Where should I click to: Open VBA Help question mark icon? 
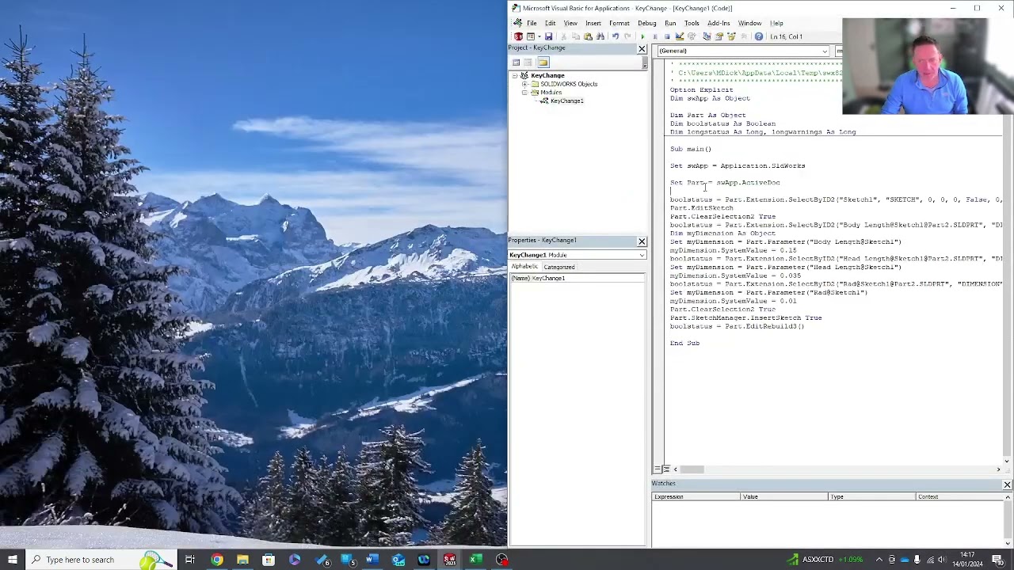759,36
